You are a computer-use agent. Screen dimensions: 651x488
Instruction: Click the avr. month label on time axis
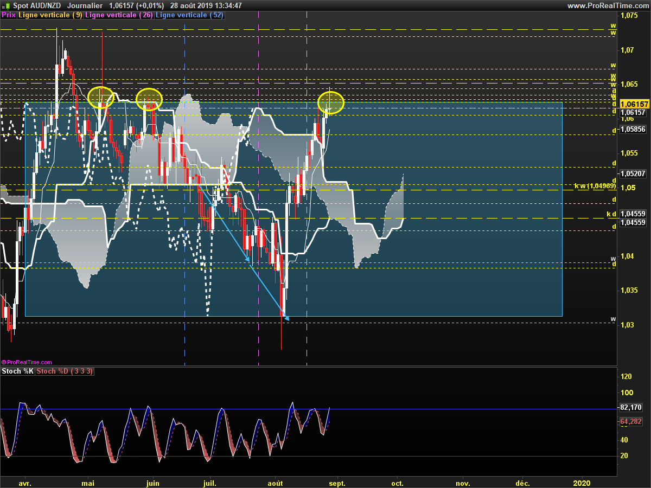point(24,483)
